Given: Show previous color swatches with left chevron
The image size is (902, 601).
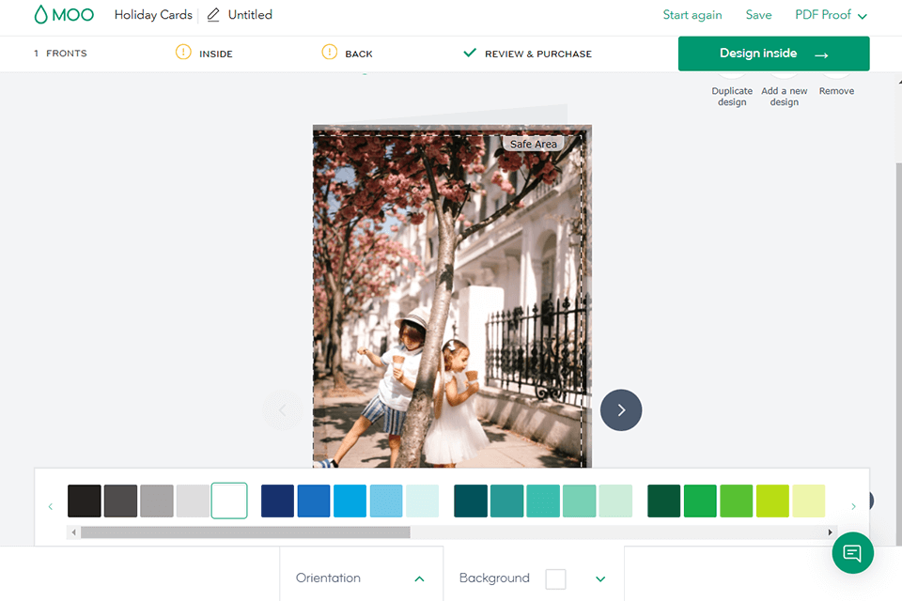Looking at the screenshot, I should tap(51, 507).
